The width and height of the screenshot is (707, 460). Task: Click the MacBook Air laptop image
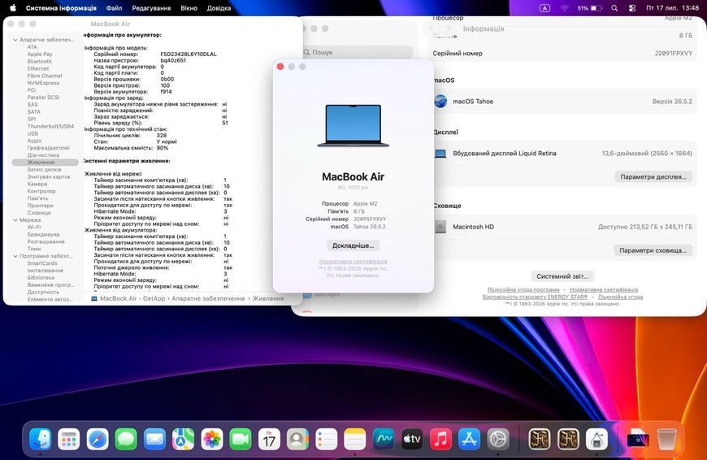(353, 126)
